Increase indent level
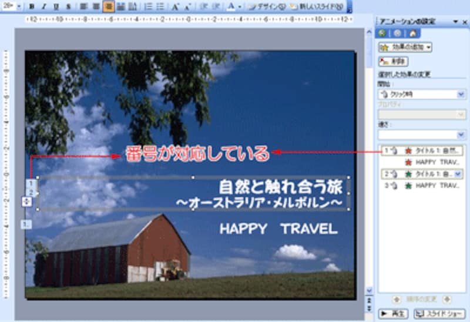Image resolution: width=470 pixels, height=322 pixels. point(216,6)
